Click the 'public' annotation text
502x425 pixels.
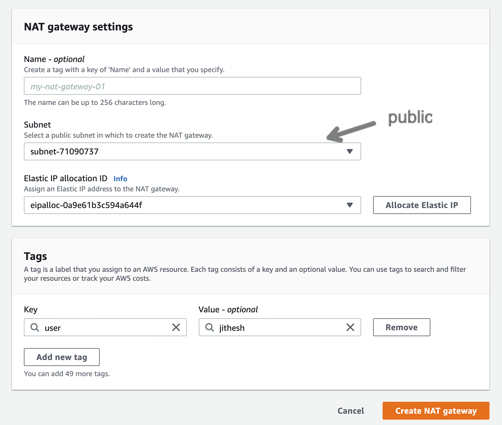tap(410, 117)
